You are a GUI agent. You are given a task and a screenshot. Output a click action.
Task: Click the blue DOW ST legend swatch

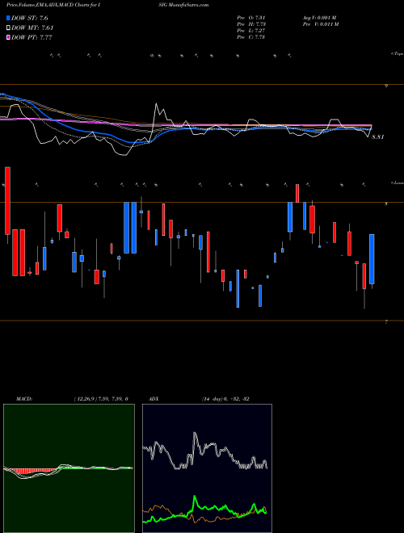pos(9,18)
